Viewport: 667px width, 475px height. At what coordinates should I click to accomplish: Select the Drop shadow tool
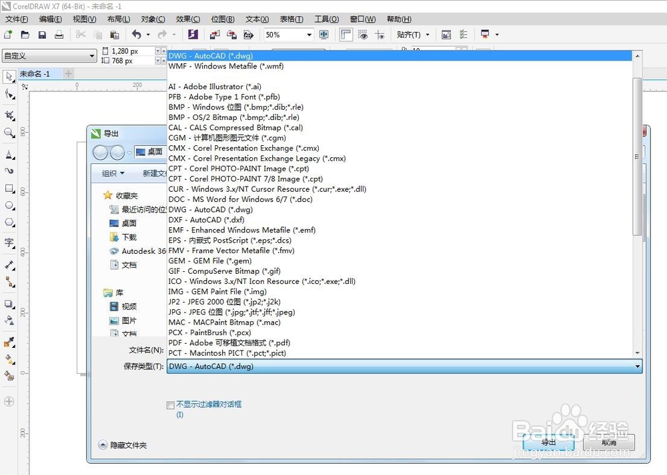(9, 304)
